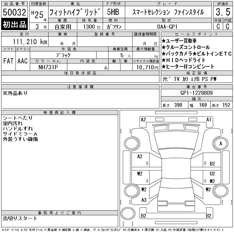
Task: Select the 検査員記入欄 section header
Action: pos(60,113)
